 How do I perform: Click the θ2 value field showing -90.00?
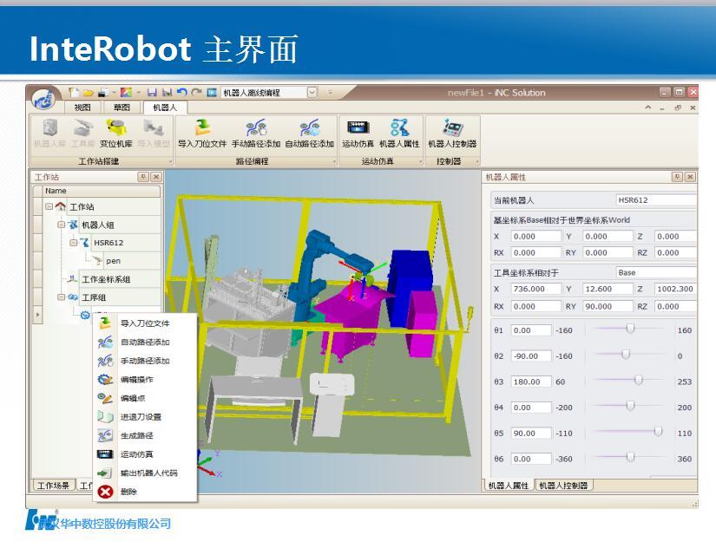click(530, 356)
